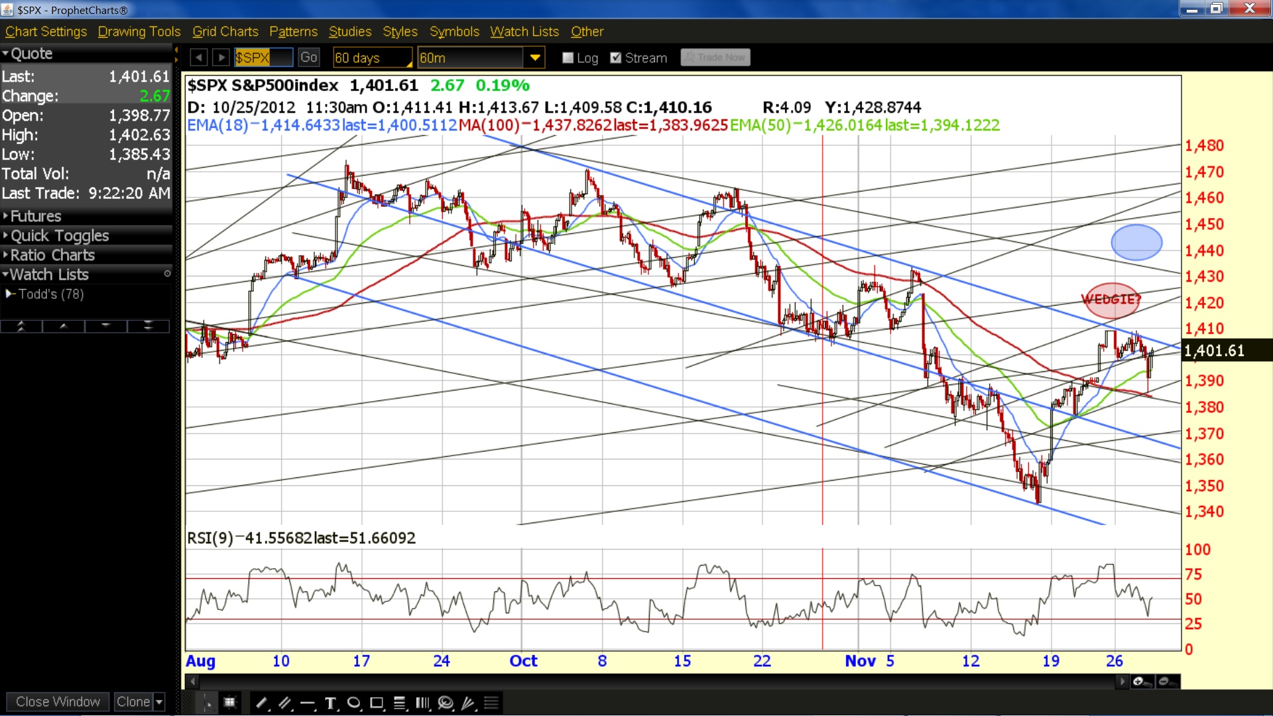Select the pointer cursor tool
This screenshot has height=716, width=1273.
(208, 703)
